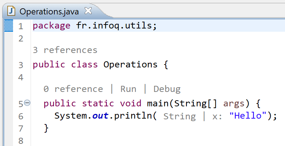Run main via the Run code lens
This screenshot has width=285, height=146.
[128, 89]
